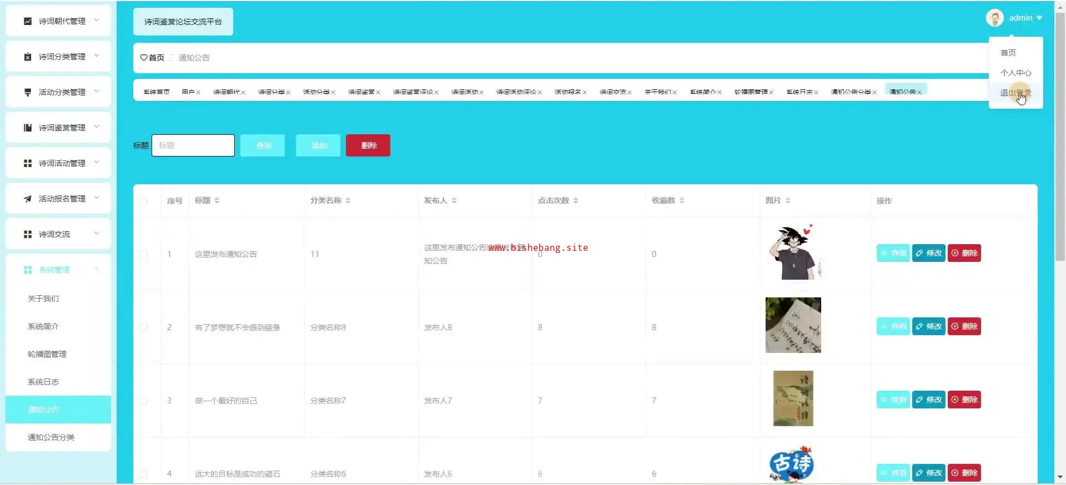1066x485 pixels.
Task: Close the 系统日志 tab using x
Action: [x=816, y=93]
